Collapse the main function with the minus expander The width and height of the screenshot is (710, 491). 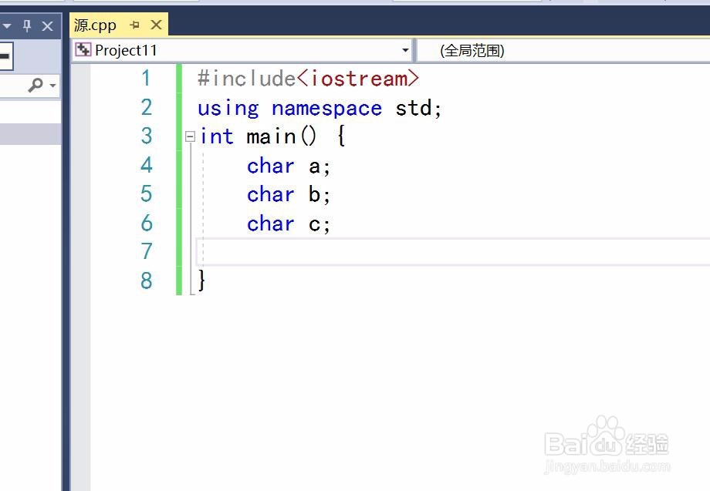[189, 136]
